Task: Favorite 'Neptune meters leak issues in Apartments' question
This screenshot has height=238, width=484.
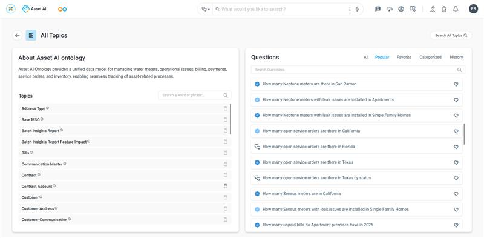Action: pos(456,100)
